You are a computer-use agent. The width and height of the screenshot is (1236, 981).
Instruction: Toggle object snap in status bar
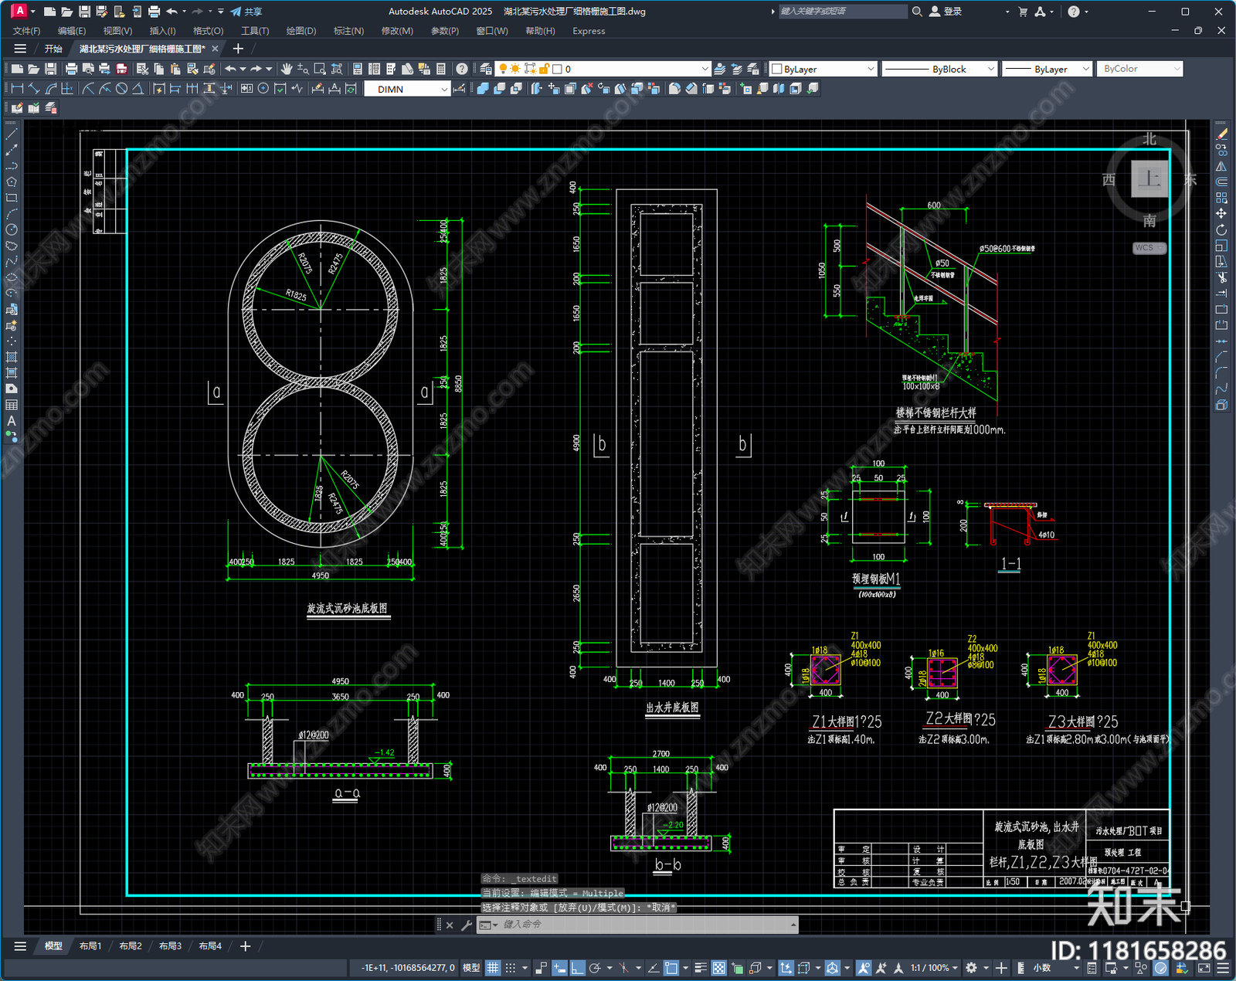coord(671,968)
